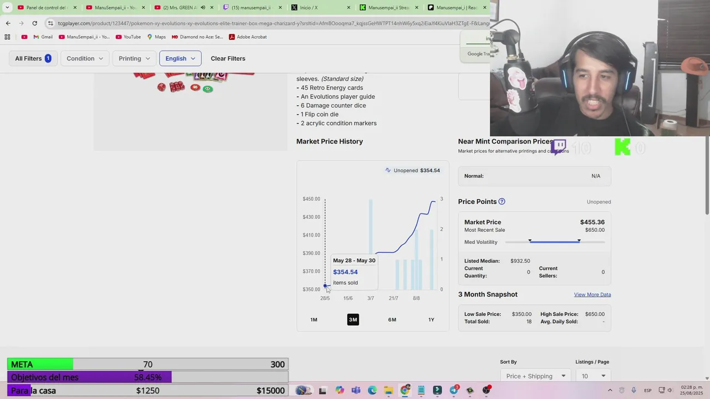Click the purple Objetivos del mes bar

click(89, 377)
